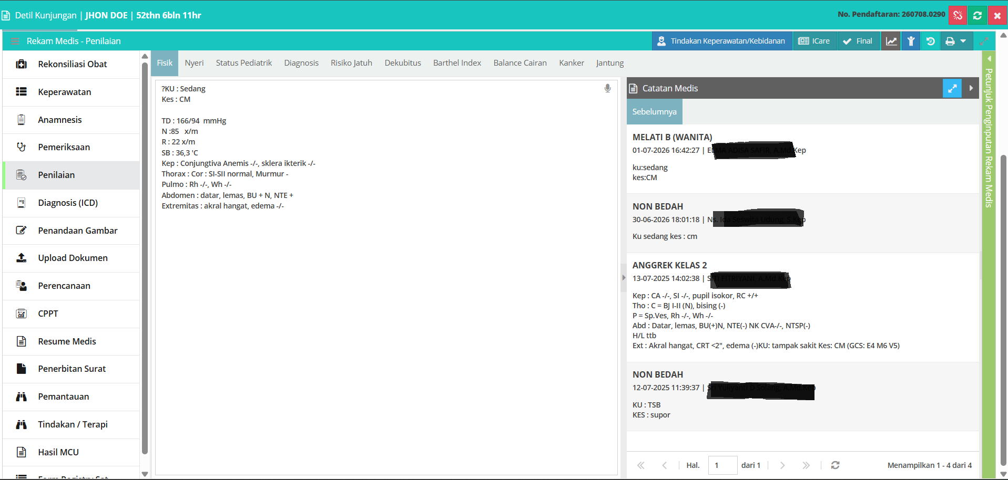Open the Kanker tab
This screenshot has height=480, width=1008.
click(572, 63)
